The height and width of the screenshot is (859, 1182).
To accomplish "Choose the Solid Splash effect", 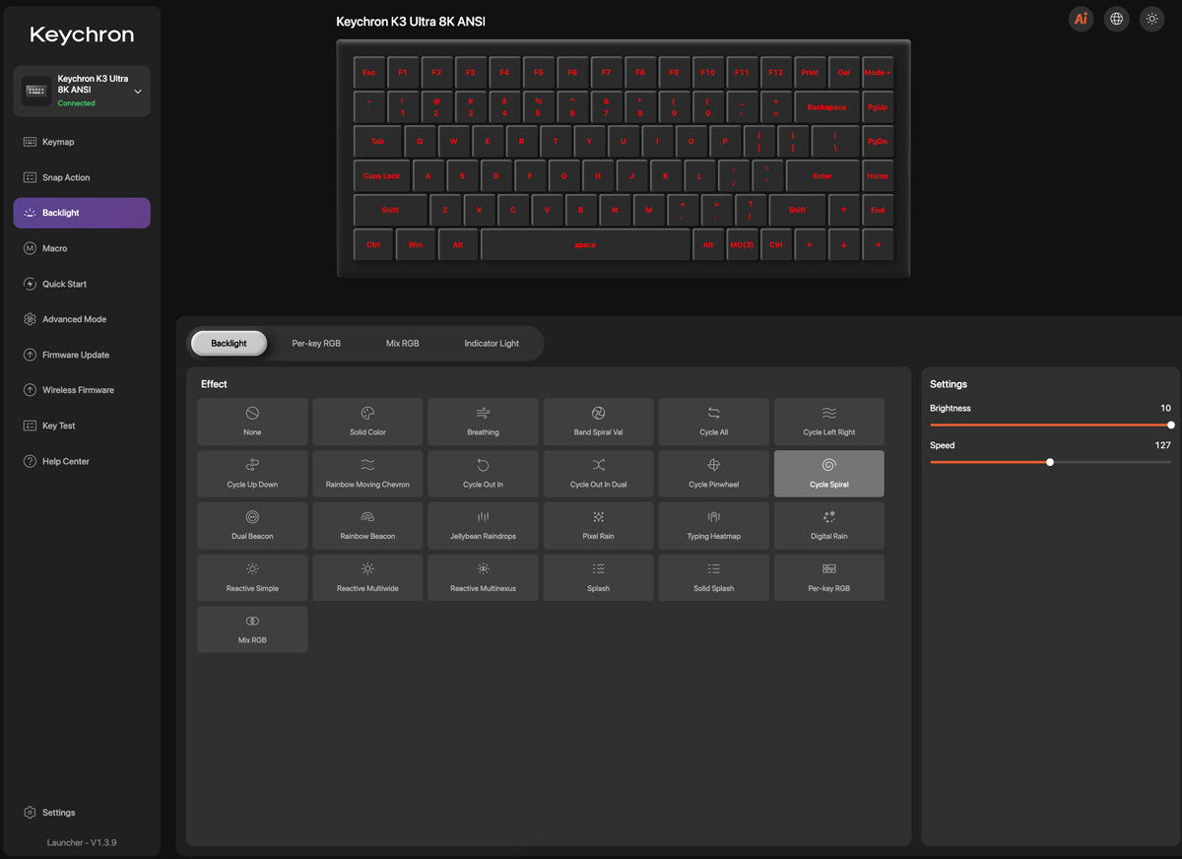I will click(x=713, y=577).
